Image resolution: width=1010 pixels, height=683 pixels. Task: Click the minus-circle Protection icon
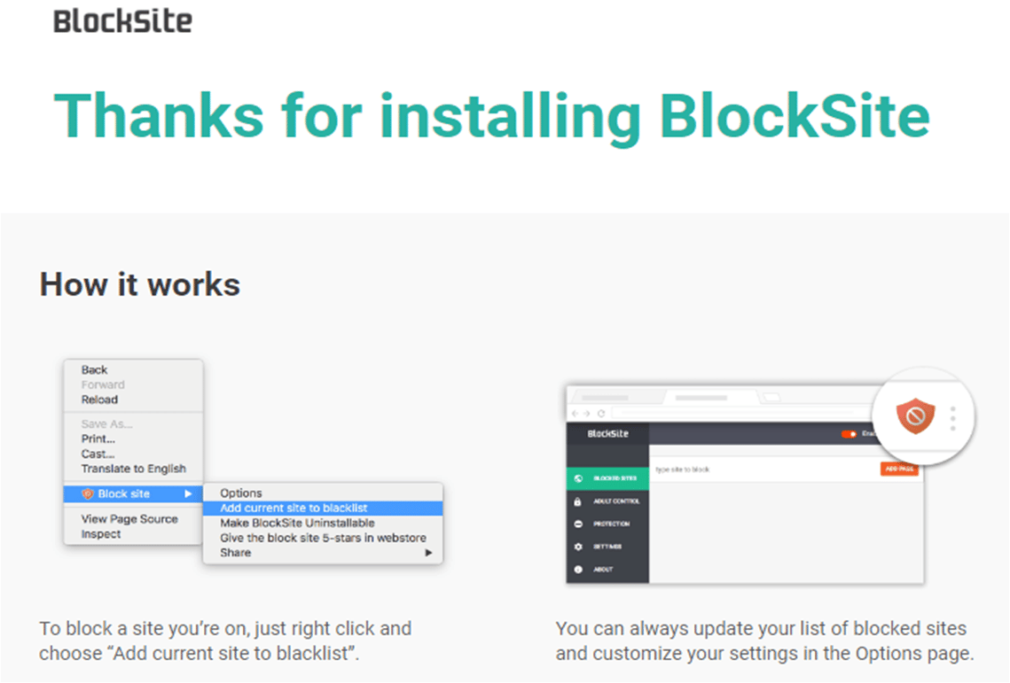(578, 524)
